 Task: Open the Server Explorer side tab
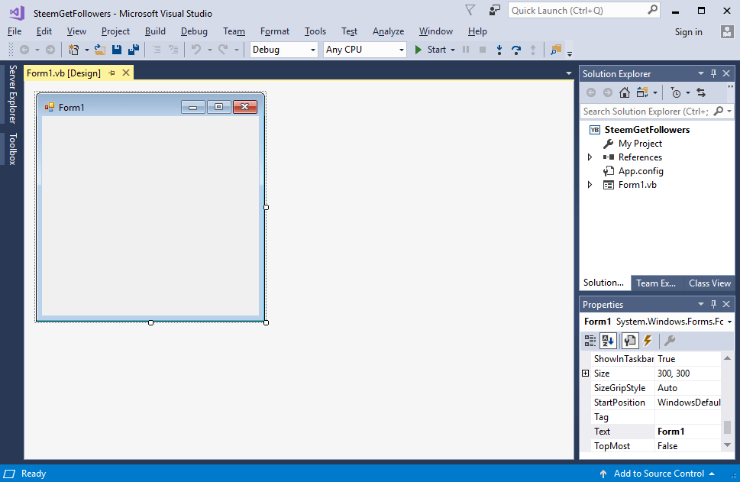coord(13,94)
